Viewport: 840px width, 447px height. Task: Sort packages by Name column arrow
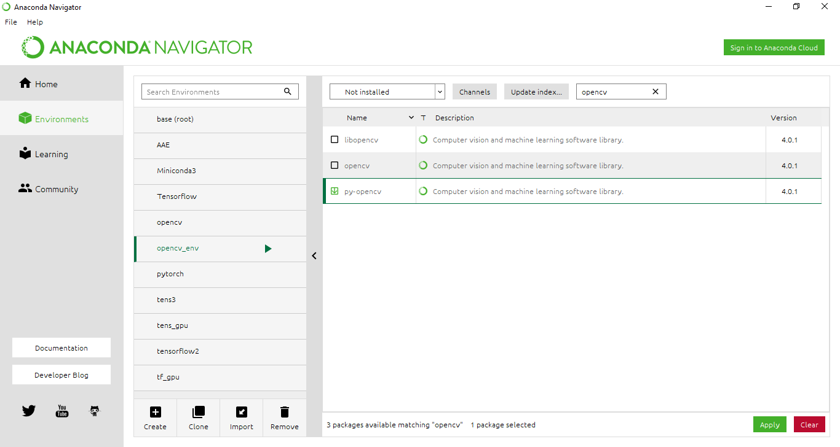411,118
